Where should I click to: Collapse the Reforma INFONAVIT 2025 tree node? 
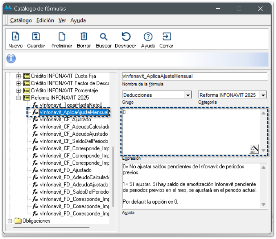(19, 98)
